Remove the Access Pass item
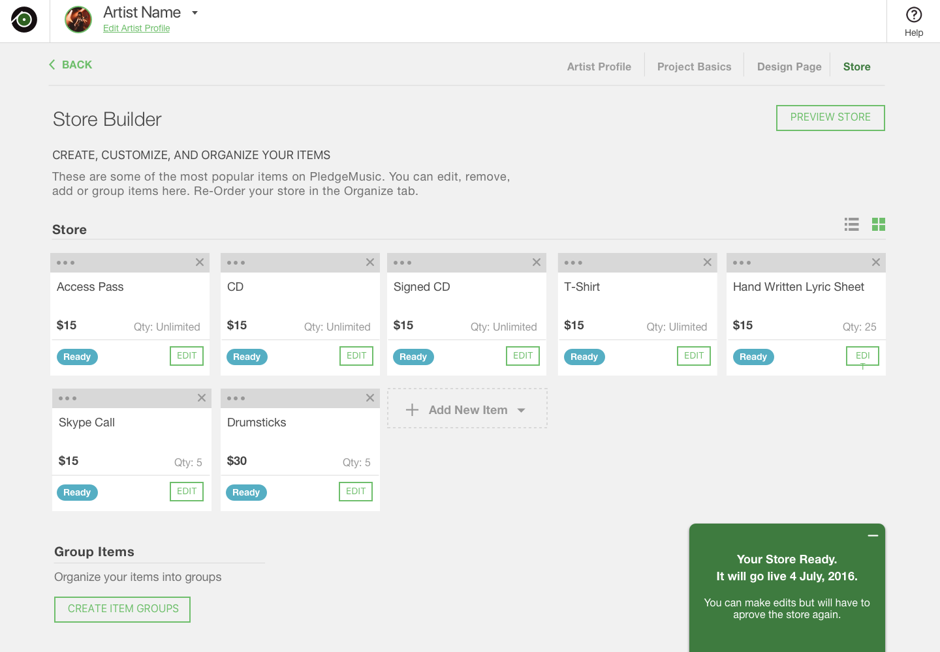The width and height of the screenshot is (940, 652). tap(200, 262)
